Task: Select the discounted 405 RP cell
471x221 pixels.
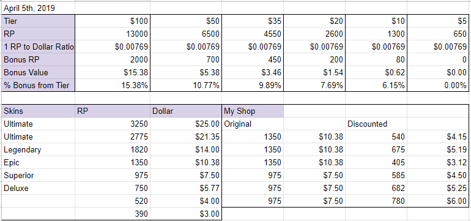Action: coord(376,163)
